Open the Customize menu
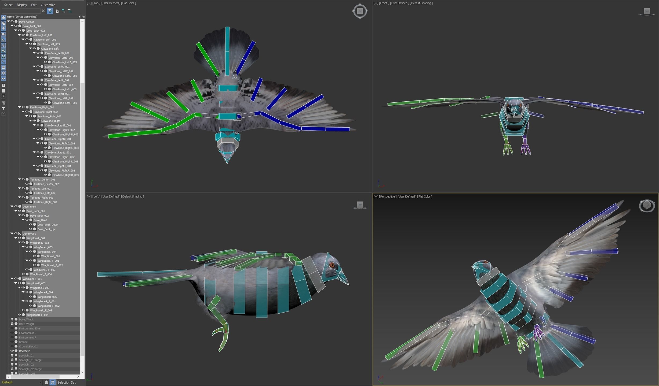Screen dimensions: 659x386 (x=48, y=5)
